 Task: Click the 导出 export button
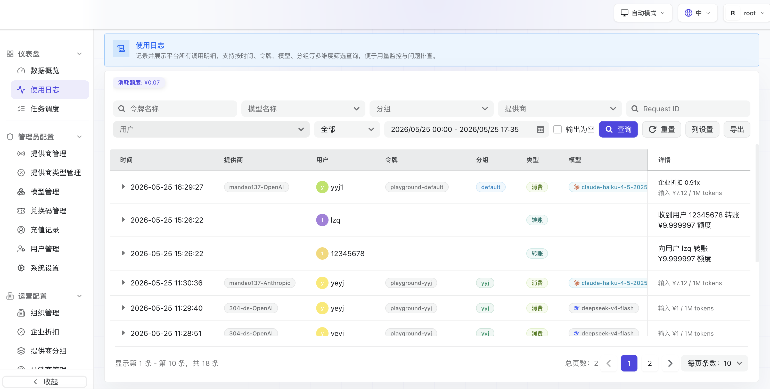click(x=736, y=129)
